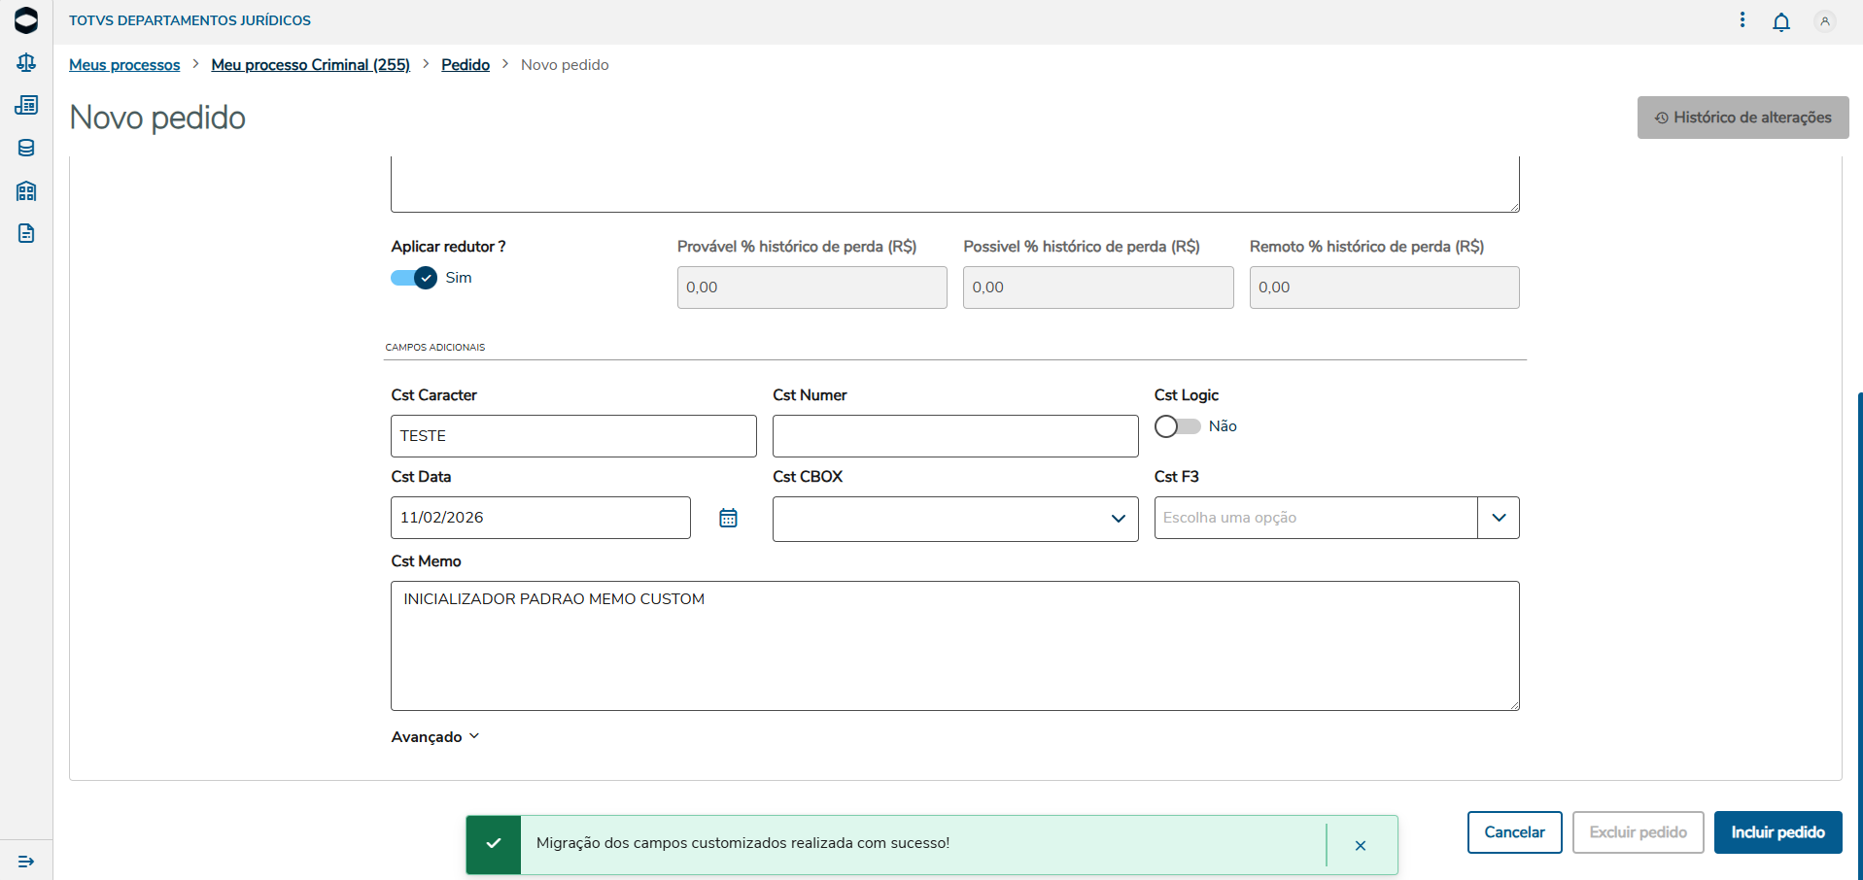Viewport: 1863px width, 880px height.
Task: Enable the Cst Logic switch
Action: coord(1177,426)
